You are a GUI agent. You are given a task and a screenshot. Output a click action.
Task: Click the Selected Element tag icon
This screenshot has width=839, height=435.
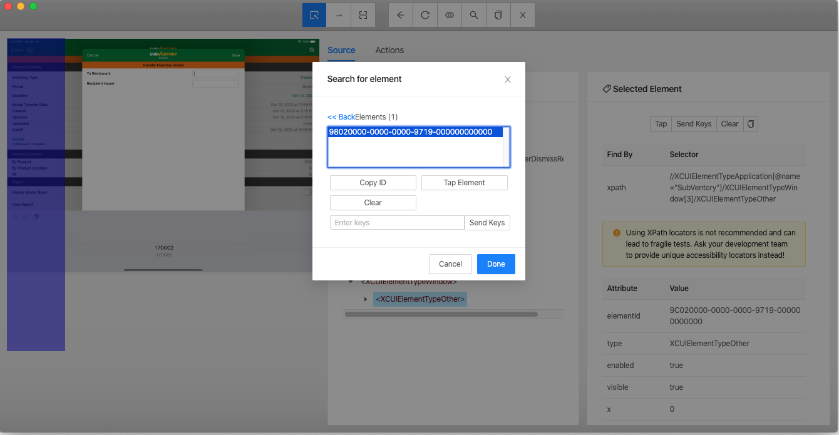[x=606, y=90]
